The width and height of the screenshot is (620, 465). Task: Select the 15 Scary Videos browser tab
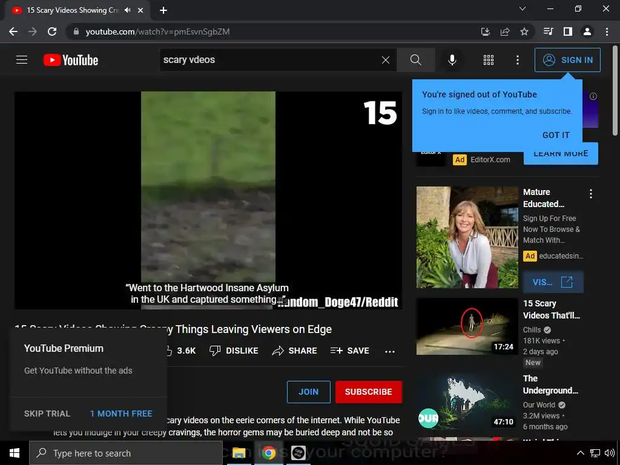coord(77,10)
